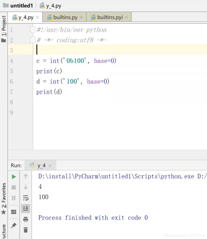
Task: Place cursor on print(c) line
Action: (x=49, y=71)
